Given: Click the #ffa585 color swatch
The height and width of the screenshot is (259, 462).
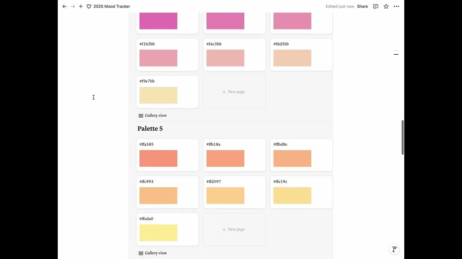Looking at the screenshot, I should click(x=158, y=158).
